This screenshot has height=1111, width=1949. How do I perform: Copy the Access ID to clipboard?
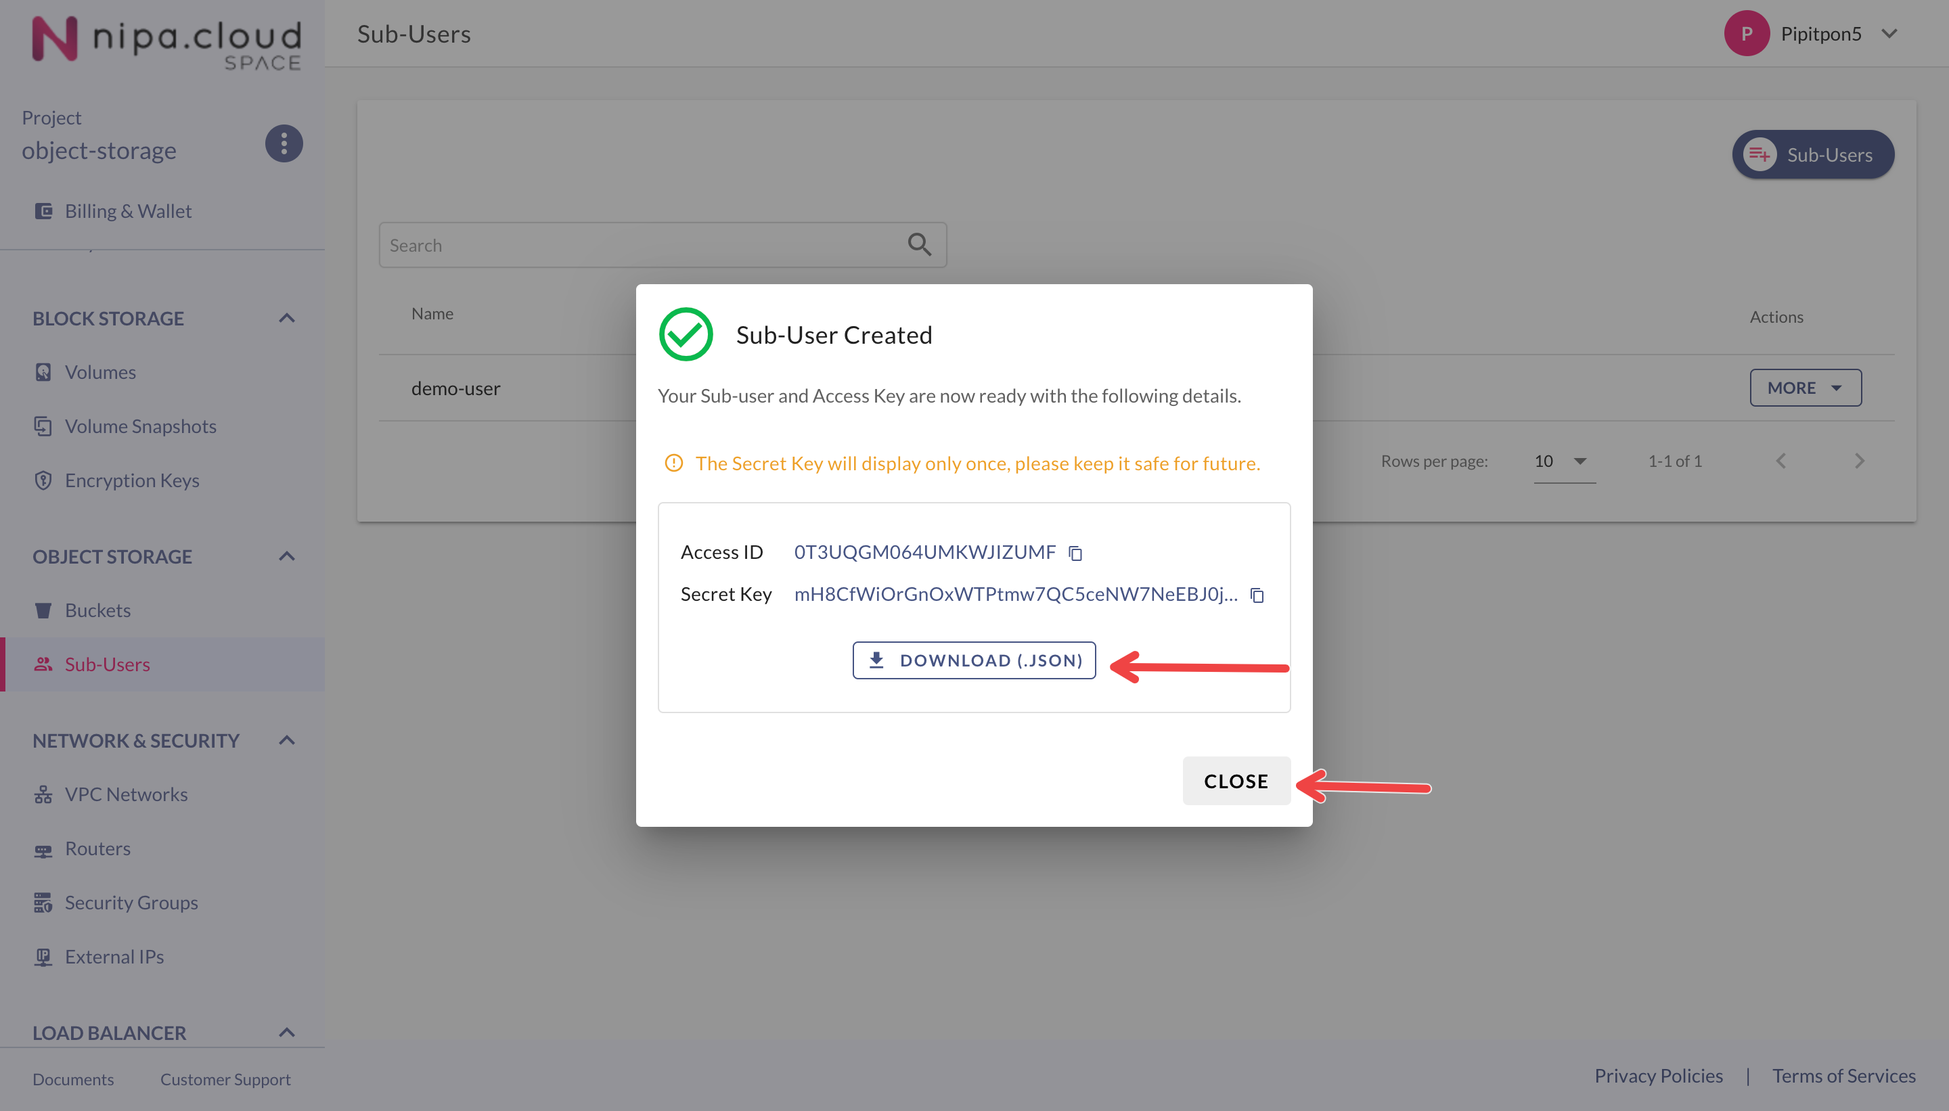coord(1075,553)
